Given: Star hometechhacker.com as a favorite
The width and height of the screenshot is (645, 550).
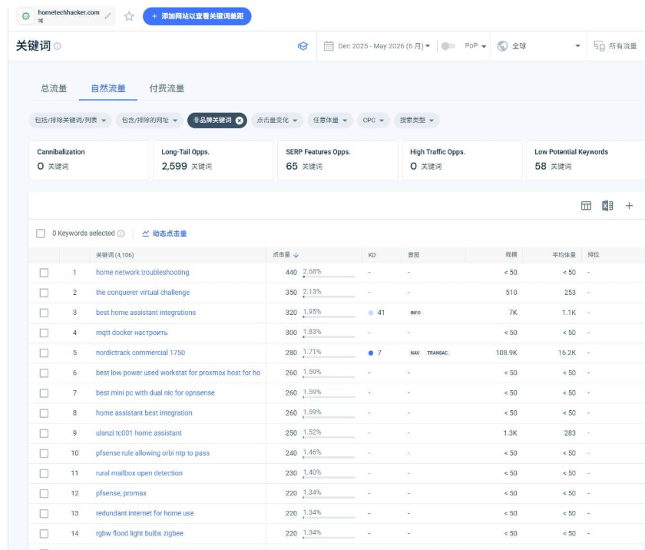Looking at the screenshot, I should pos(129,16).
